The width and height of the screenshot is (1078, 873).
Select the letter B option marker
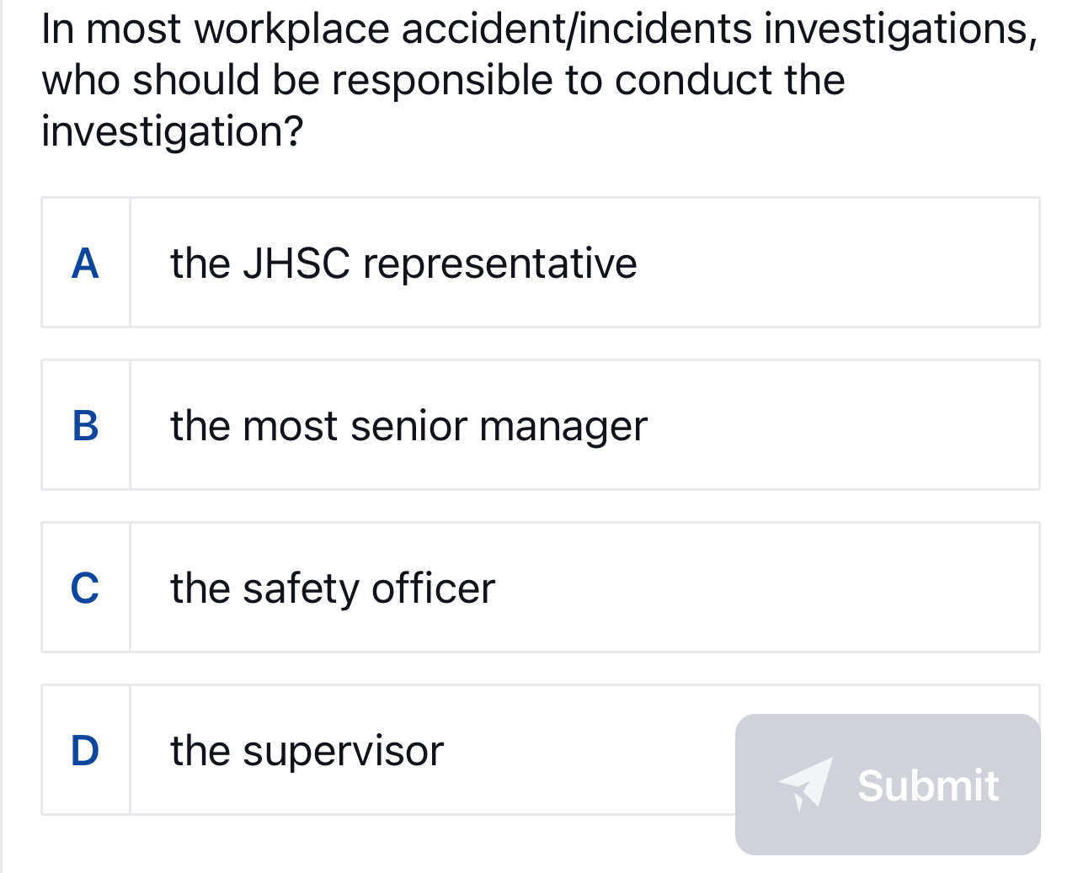coord(85,426)
